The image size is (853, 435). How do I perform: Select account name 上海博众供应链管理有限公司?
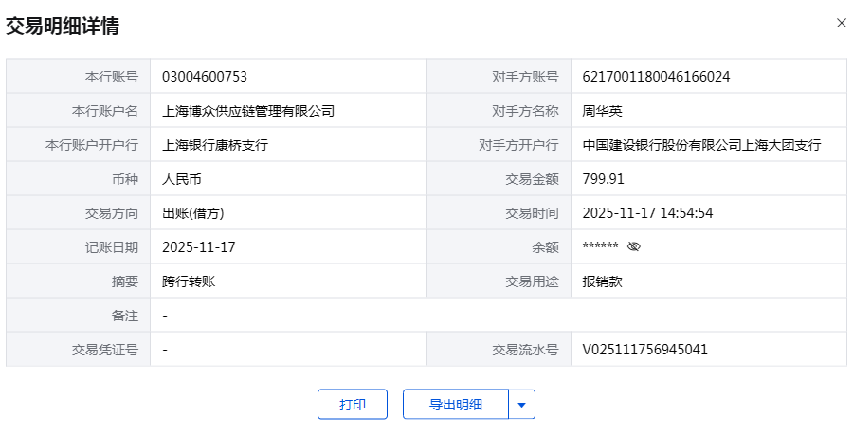248,111
